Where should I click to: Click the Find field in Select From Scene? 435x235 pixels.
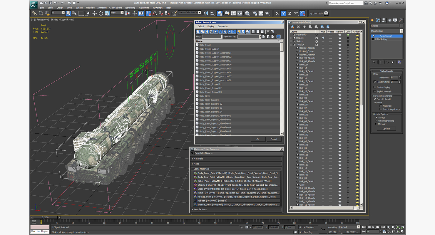[212, 36]
